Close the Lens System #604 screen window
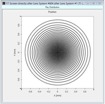105x104 pixels. tap(99, 4)
